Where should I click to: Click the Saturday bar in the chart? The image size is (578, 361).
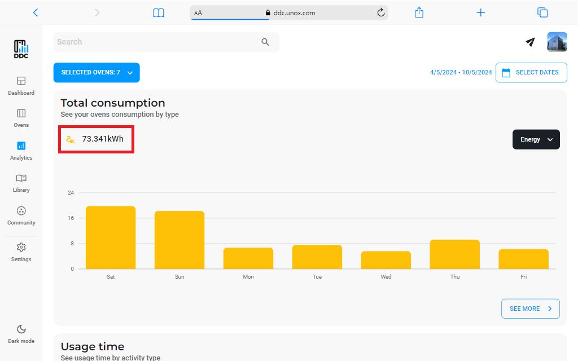[x=111, y=237]
